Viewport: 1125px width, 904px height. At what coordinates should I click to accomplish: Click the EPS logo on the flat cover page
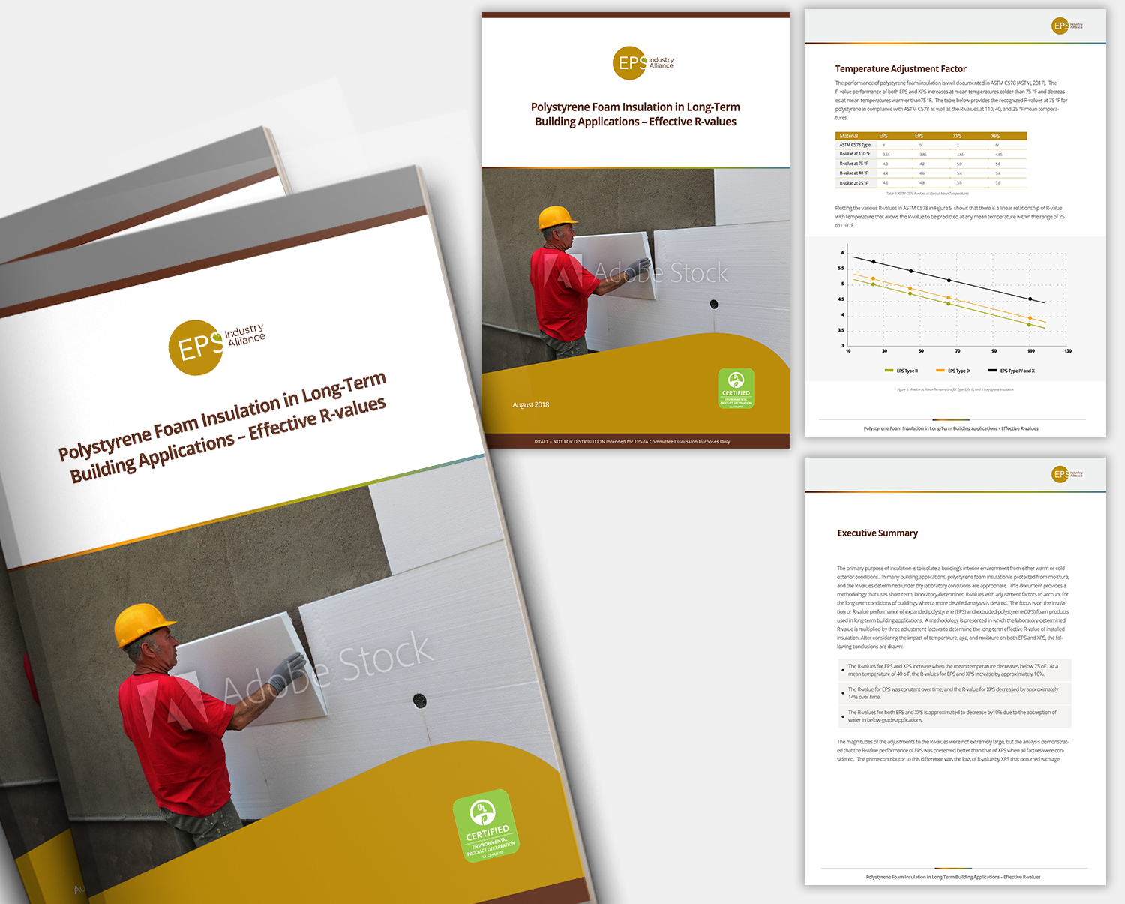click(x=643, y=63)
